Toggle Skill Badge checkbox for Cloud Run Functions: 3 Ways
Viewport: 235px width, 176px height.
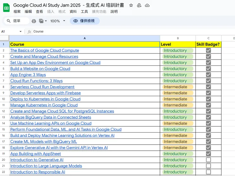(208, 81)
